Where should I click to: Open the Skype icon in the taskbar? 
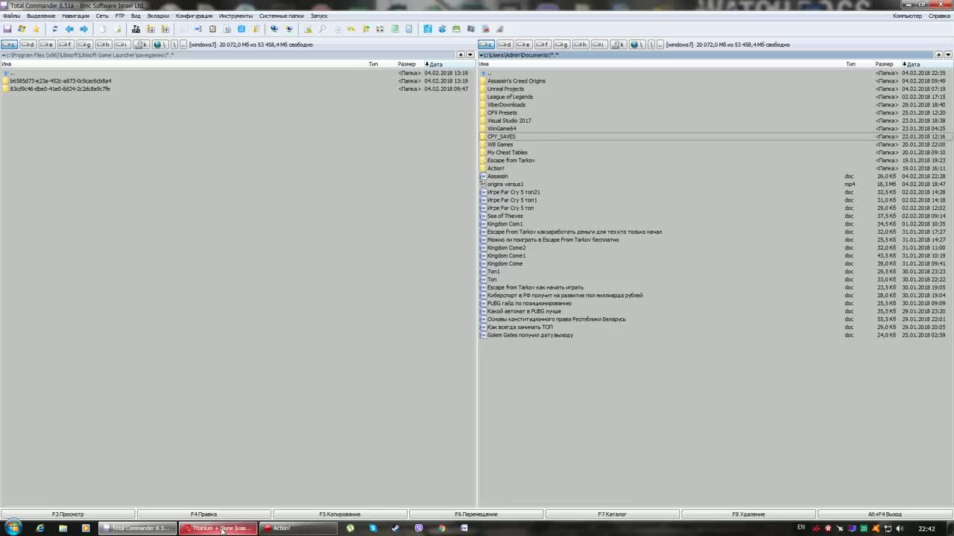click(x=373, y=529)
